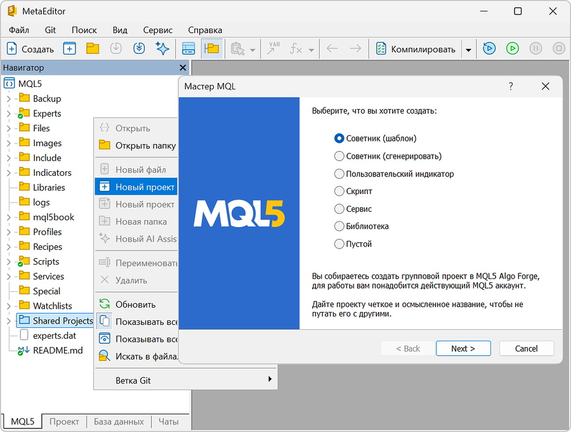This screenshot has width=571, height=432.
Task: Open dropdown arrow beside the clipboard icon
Action: (253, 50)
